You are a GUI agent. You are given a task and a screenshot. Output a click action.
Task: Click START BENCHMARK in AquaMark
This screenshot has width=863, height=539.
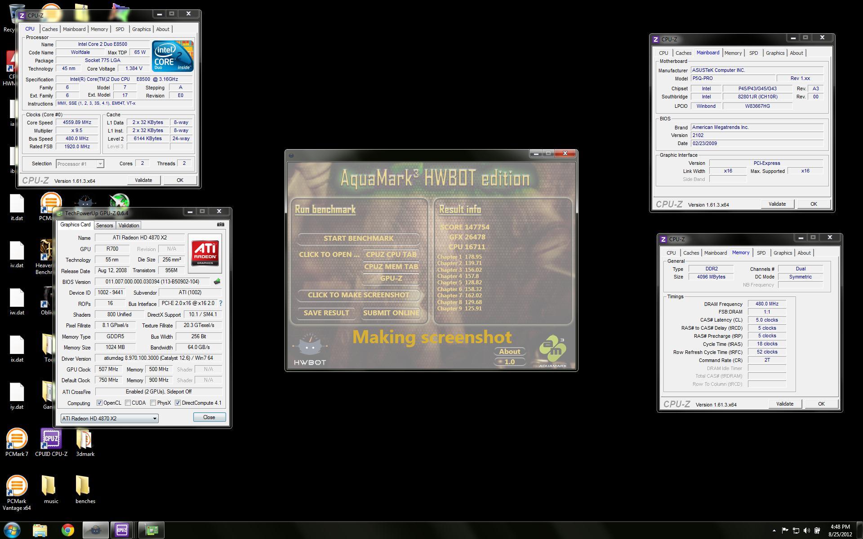pos(358,239)
